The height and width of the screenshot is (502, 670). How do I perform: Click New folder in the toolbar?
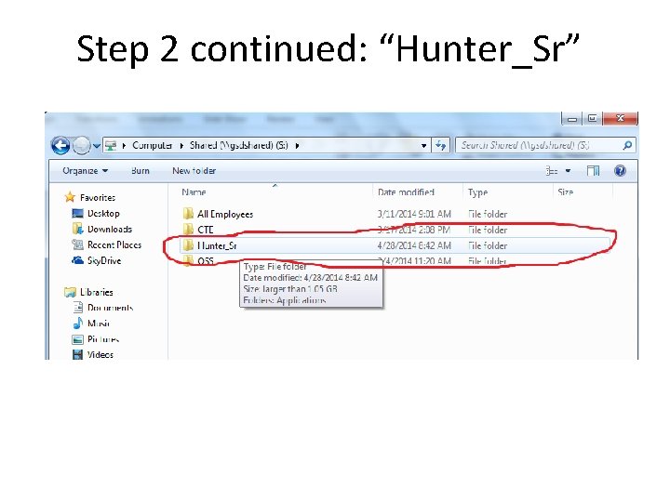pyautogui.click(x=194, y=171)
